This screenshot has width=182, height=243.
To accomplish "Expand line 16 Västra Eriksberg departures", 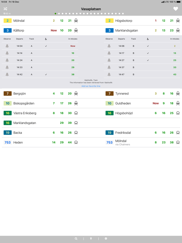I will click(40, 113).
